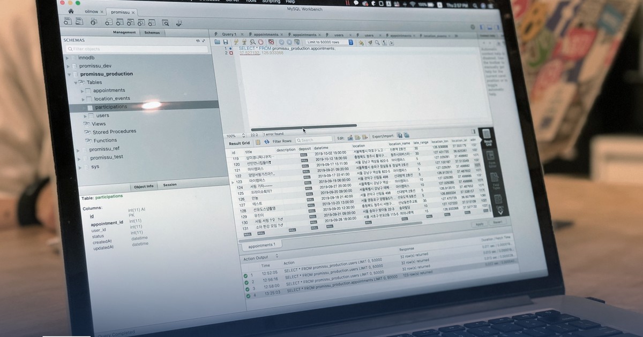This screenshot has height=337, width=643.
Task: Click the Apply button below the grid
Action: point(479,224)
